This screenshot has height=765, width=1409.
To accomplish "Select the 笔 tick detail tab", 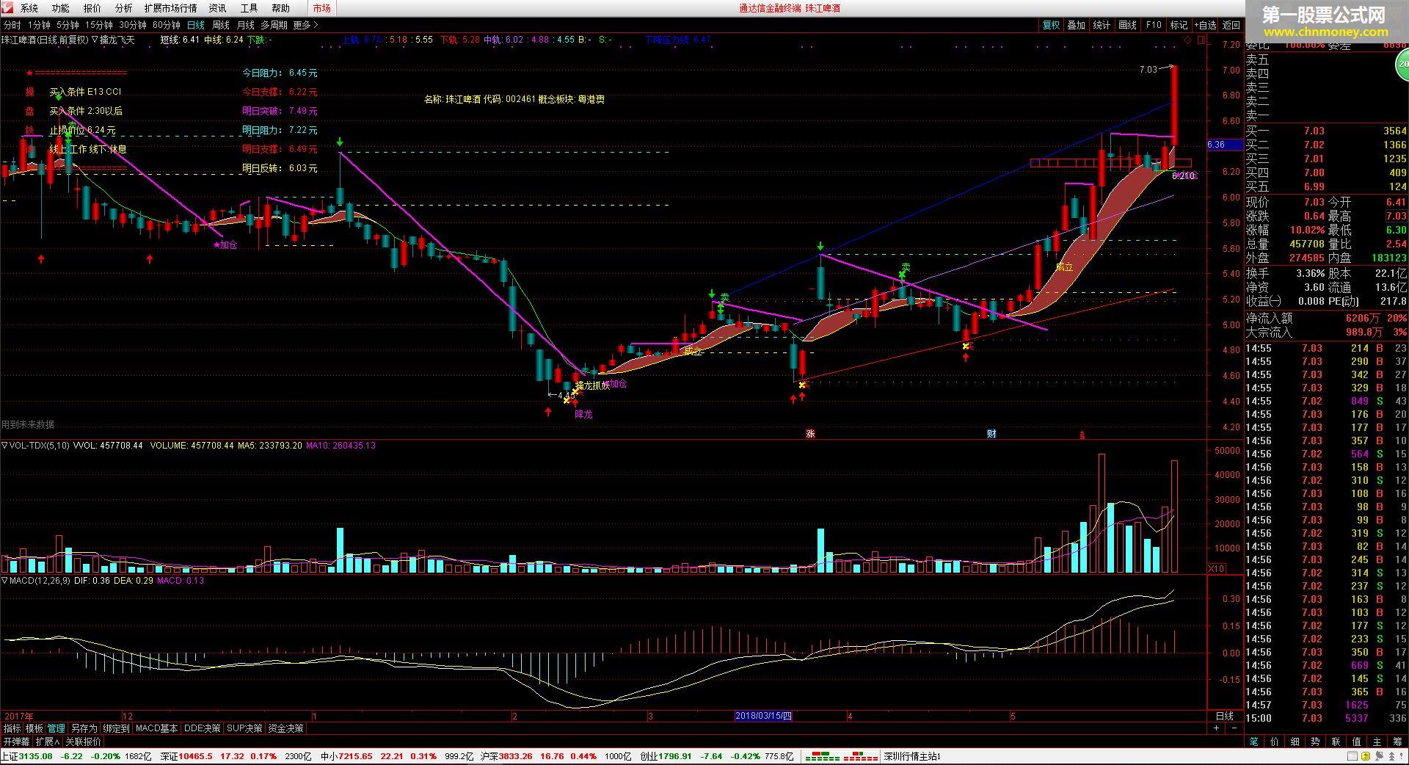I will pos(1253,742).
